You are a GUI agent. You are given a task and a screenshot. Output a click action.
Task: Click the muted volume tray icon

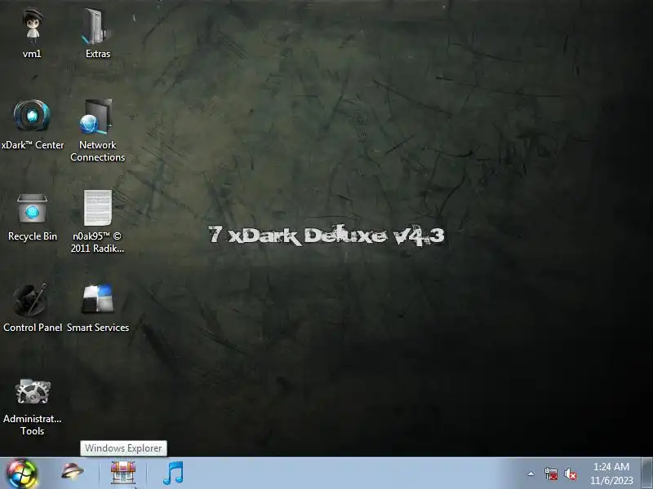[x=570, y=474]
